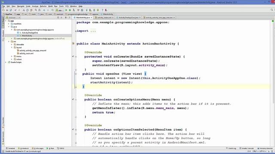This screenshot has width=275, height=154.
Task: Click the Save All toolbar icon
Action: (x=7, y=10)
